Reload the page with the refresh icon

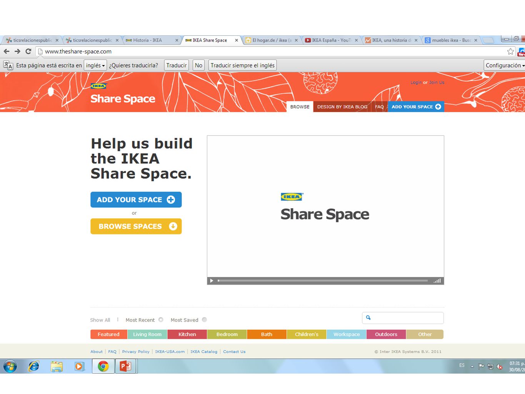click(x=28, y=51)
